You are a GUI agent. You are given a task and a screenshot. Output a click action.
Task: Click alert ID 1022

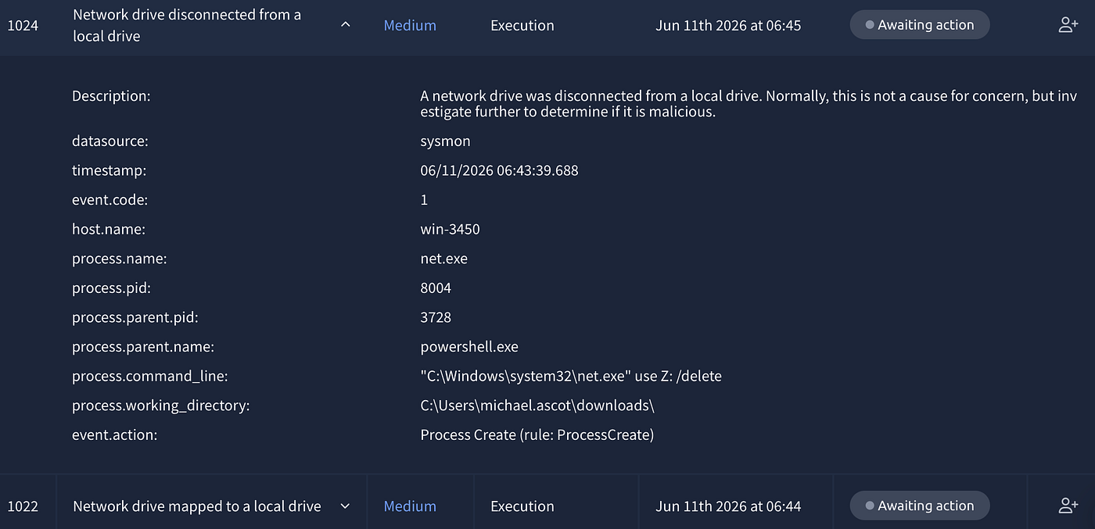[23, 506]
